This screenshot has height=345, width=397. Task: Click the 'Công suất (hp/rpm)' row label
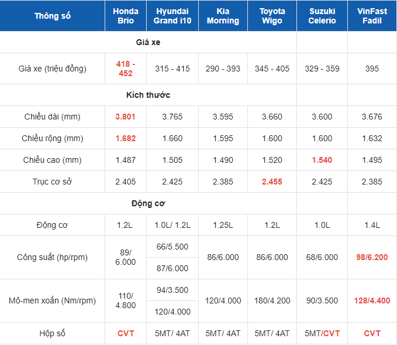[x=53, y=257]
